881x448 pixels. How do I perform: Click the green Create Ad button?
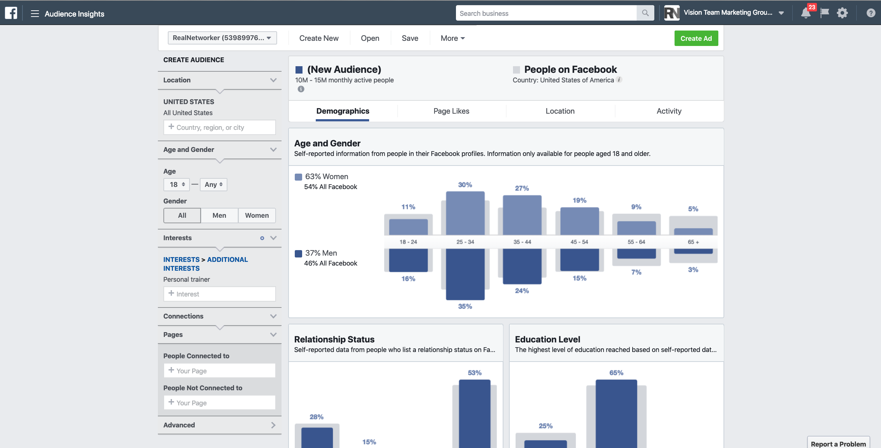(x=696, y=38)
